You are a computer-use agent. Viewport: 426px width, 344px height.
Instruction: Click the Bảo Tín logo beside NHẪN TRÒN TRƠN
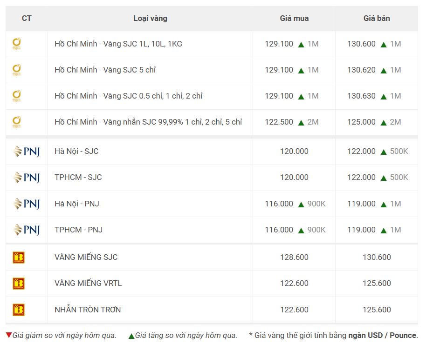tap(19, 310)
